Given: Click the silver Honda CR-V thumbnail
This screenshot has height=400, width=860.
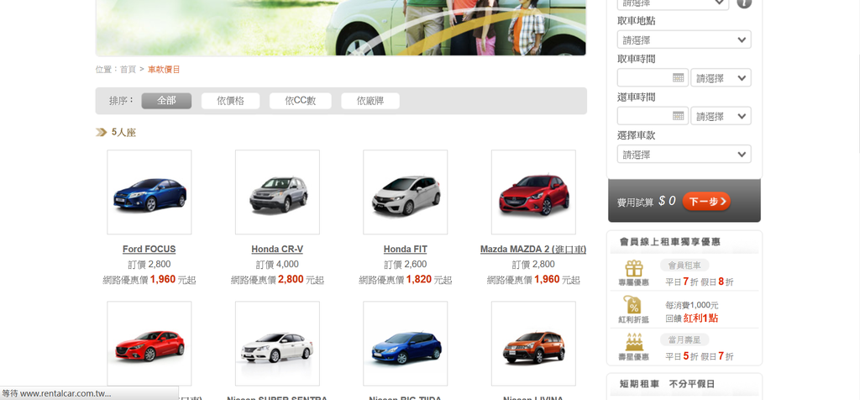Looking at the screenshot, I should [277, 192].
